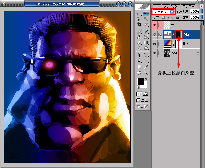Select the Magic Wand tool

pos(146,19)
